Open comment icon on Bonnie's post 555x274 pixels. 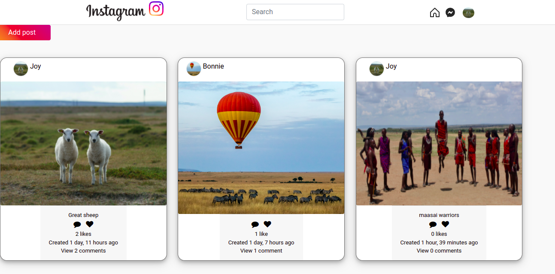tap(255, 224)
